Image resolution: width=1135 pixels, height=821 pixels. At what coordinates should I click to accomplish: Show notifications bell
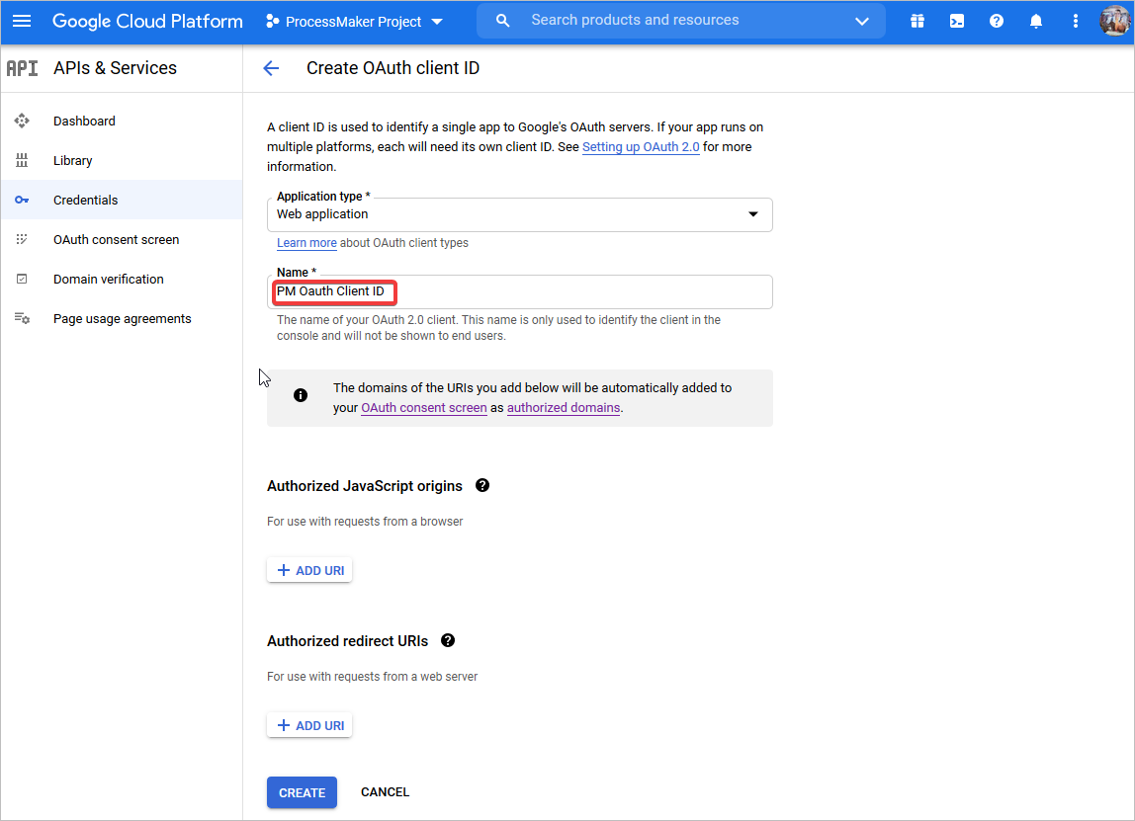pos(1036,21)
